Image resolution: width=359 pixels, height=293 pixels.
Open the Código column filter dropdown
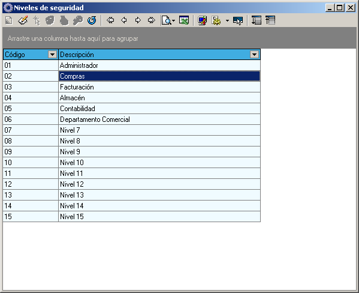[52, 55]
